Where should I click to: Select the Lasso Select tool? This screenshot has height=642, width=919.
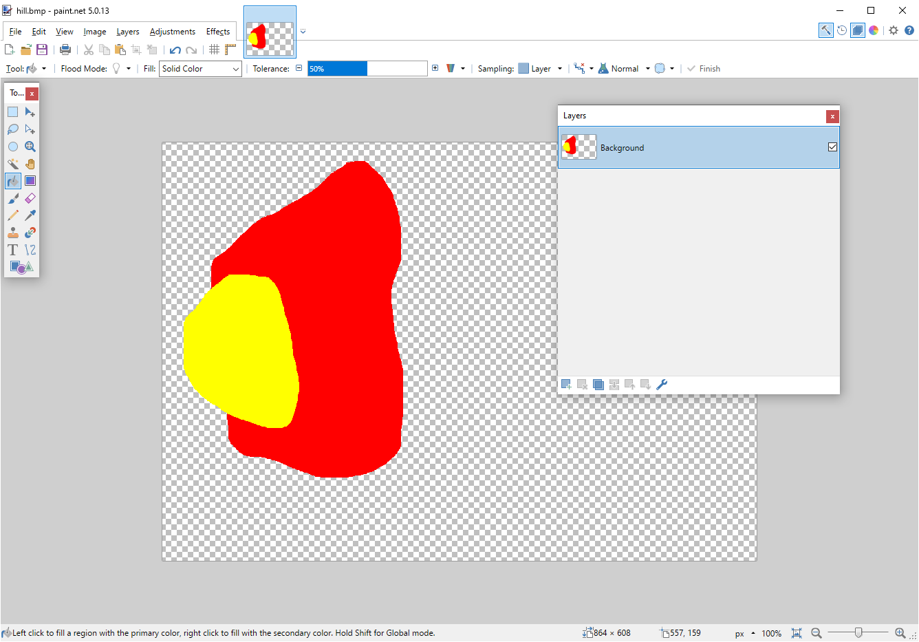coord(13,129)
